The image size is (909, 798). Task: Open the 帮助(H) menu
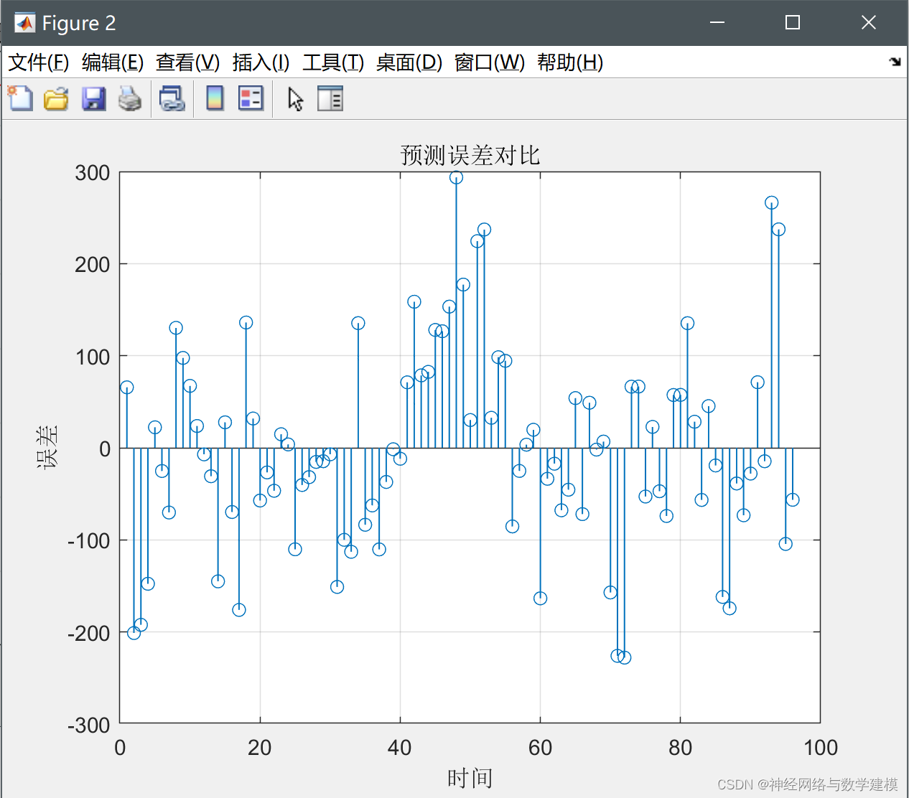[x=570, y=62]
